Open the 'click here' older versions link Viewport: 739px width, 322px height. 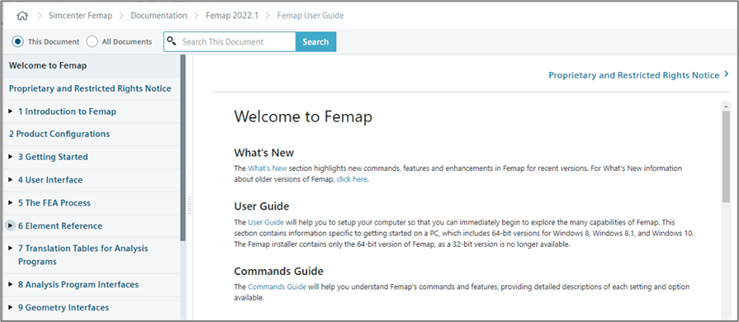[x=352, y=179]
